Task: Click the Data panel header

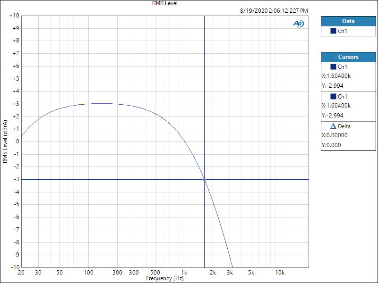Action: coord(348,21)
